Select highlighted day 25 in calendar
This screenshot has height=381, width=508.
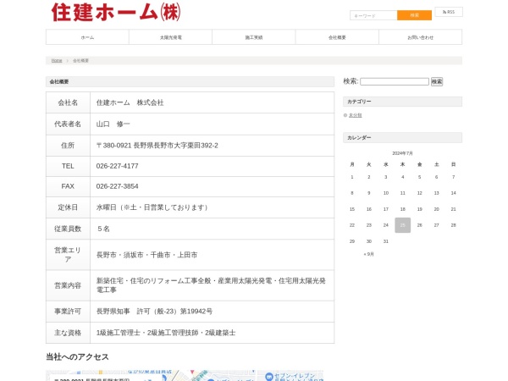[403, 225]
